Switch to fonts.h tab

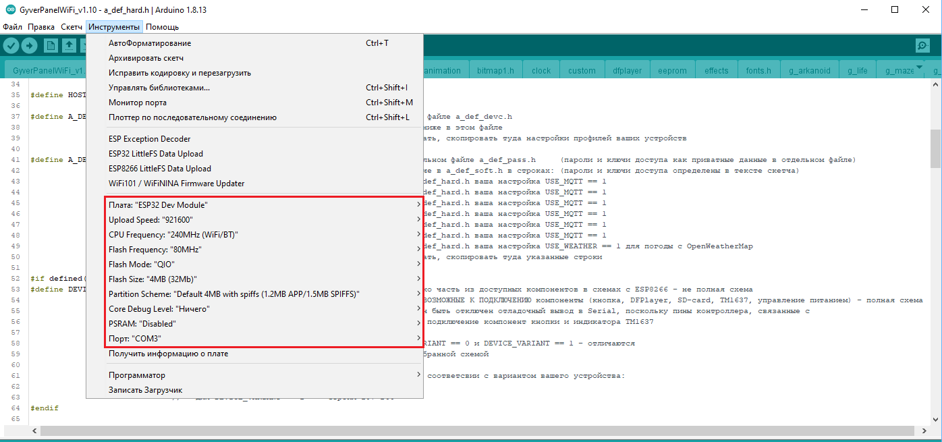coord(758,70)
